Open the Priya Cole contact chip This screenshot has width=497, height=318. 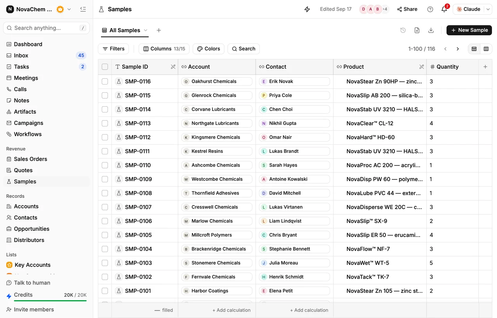point(294,95)
